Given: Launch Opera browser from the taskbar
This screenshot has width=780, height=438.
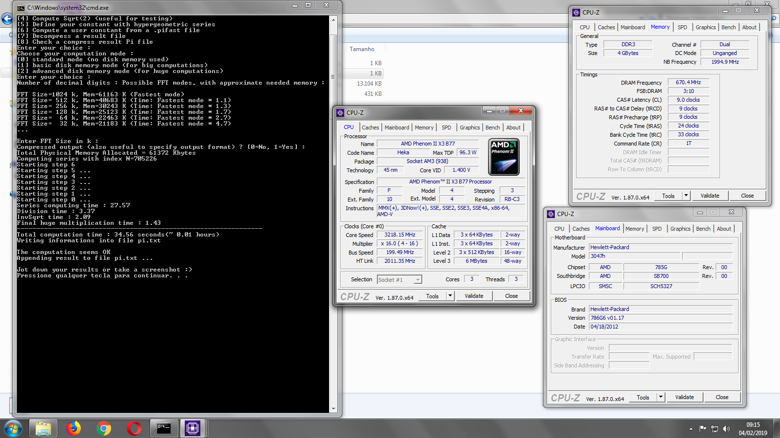Looking at the screenshot, I should 134,429.
